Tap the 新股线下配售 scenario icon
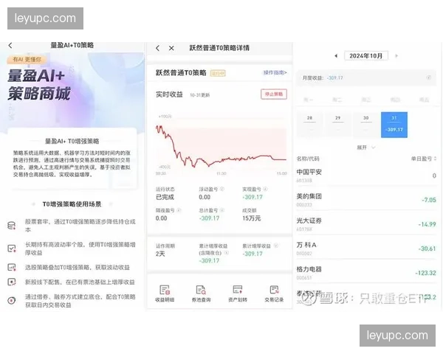The image size is (443, 354). 12,282
